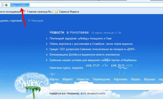This screenshot has height=99, width=163.
Task: Open news Блокировщики Донбасса выдвинули ультиматум
Action: [84, 55]
